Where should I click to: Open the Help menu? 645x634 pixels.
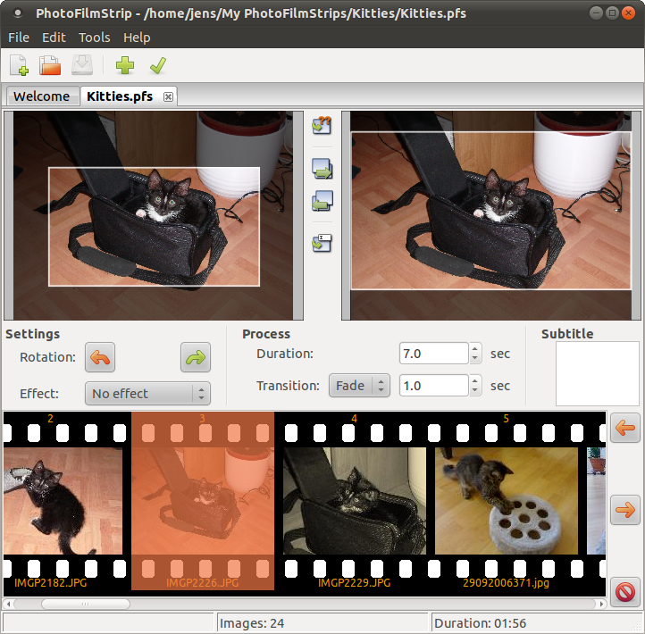coord(137,38)
